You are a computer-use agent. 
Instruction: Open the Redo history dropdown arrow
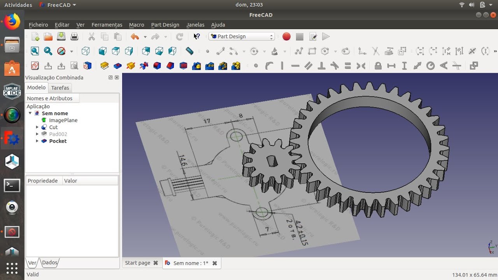point(165,37)
